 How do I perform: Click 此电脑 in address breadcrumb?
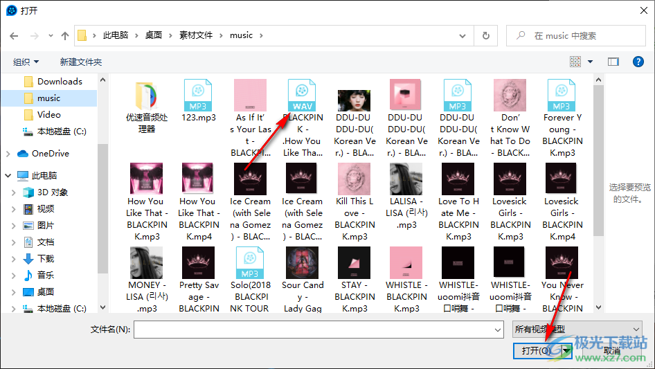(116, 35)
